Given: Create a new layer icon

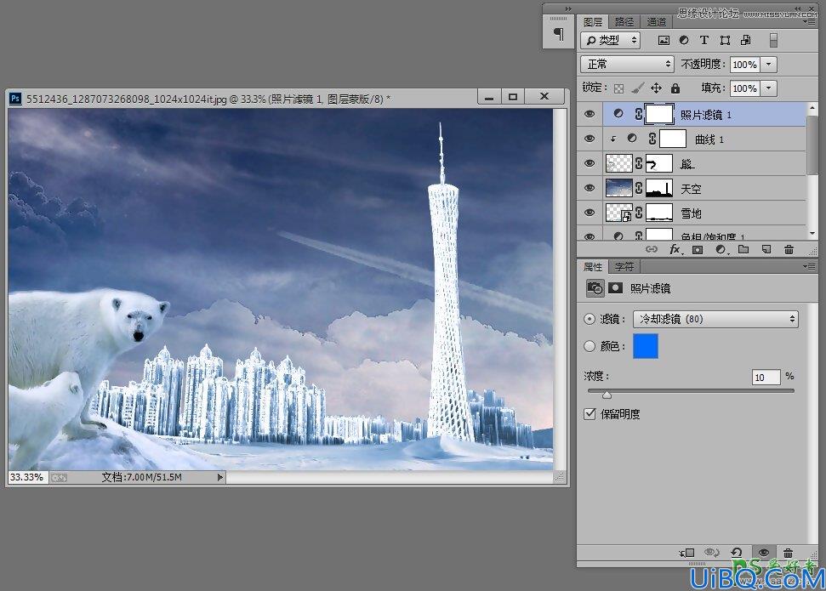Looking at the screenshot, I should [x=766, y=249].
